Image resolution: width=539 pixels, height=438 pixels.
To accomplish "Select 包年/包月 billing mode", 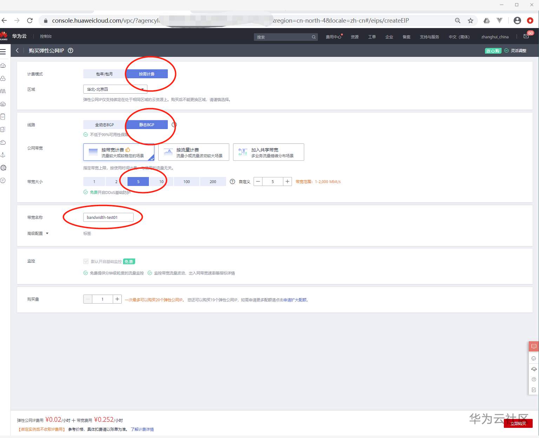I will click(x=104, y=74).
